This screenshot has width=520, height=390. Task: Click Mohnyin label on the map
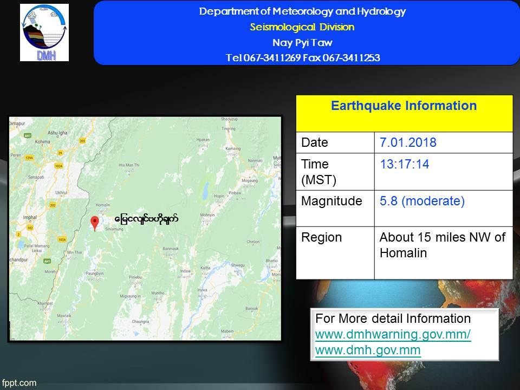[207, 215]
